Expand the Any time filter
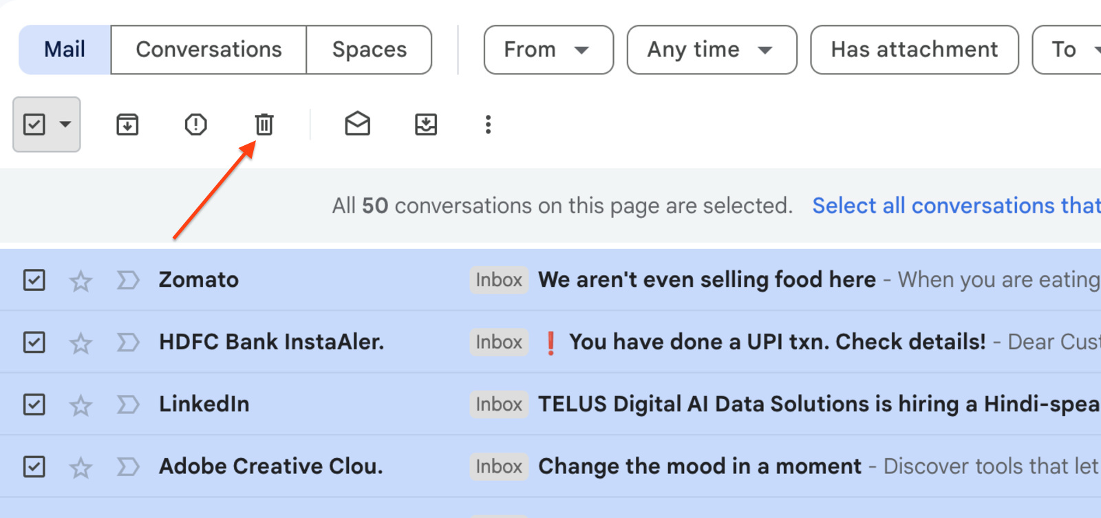1101x518 pixels. [711, 49]
